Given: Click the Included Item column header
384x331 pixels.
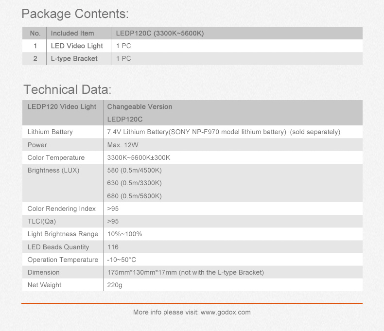Looking at the screenshot, I should click(x=72, y=34).
